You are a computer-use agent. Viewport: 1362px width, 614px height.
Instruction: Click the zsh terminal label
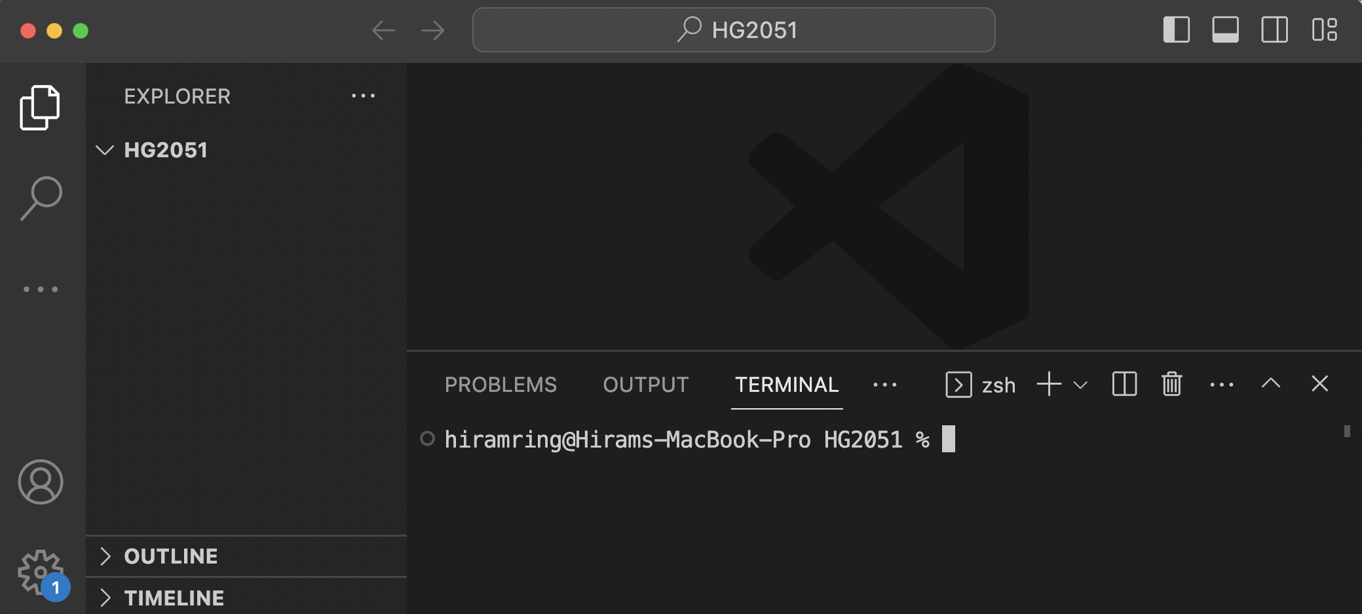pos(998,385)
